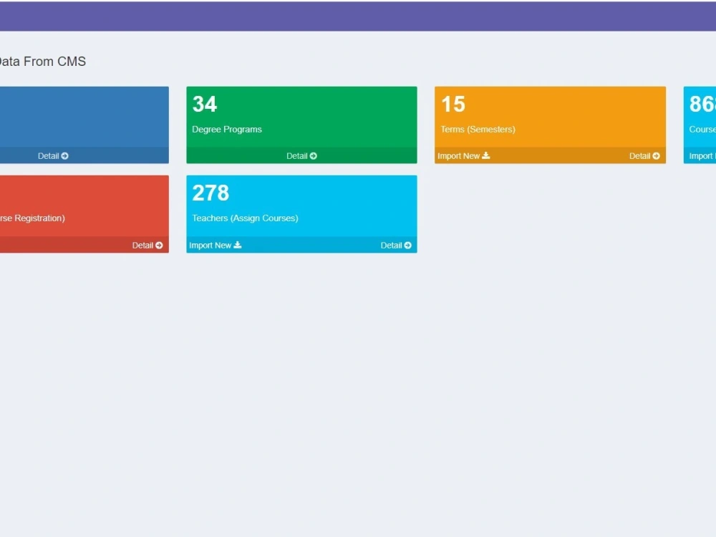Open Detail on red Registration card

point(147,245)
